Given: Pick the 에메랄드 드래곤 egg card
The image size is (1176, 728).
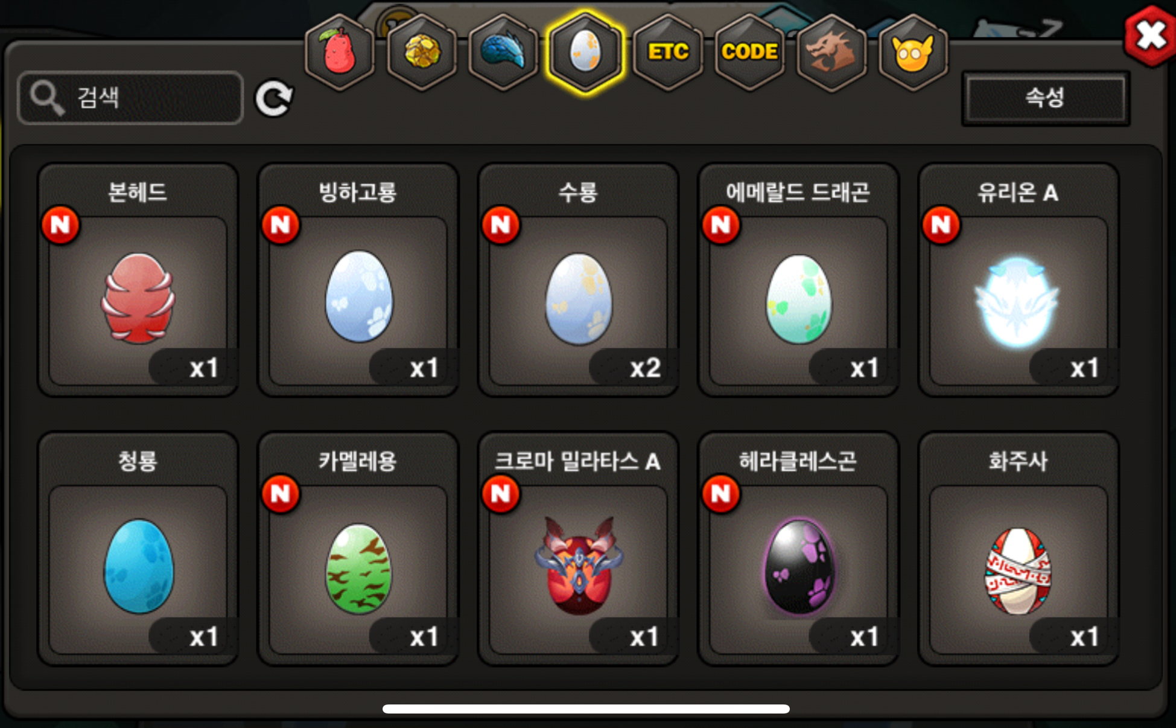Looking at the screenshot, I should click(x=798, y=280).
